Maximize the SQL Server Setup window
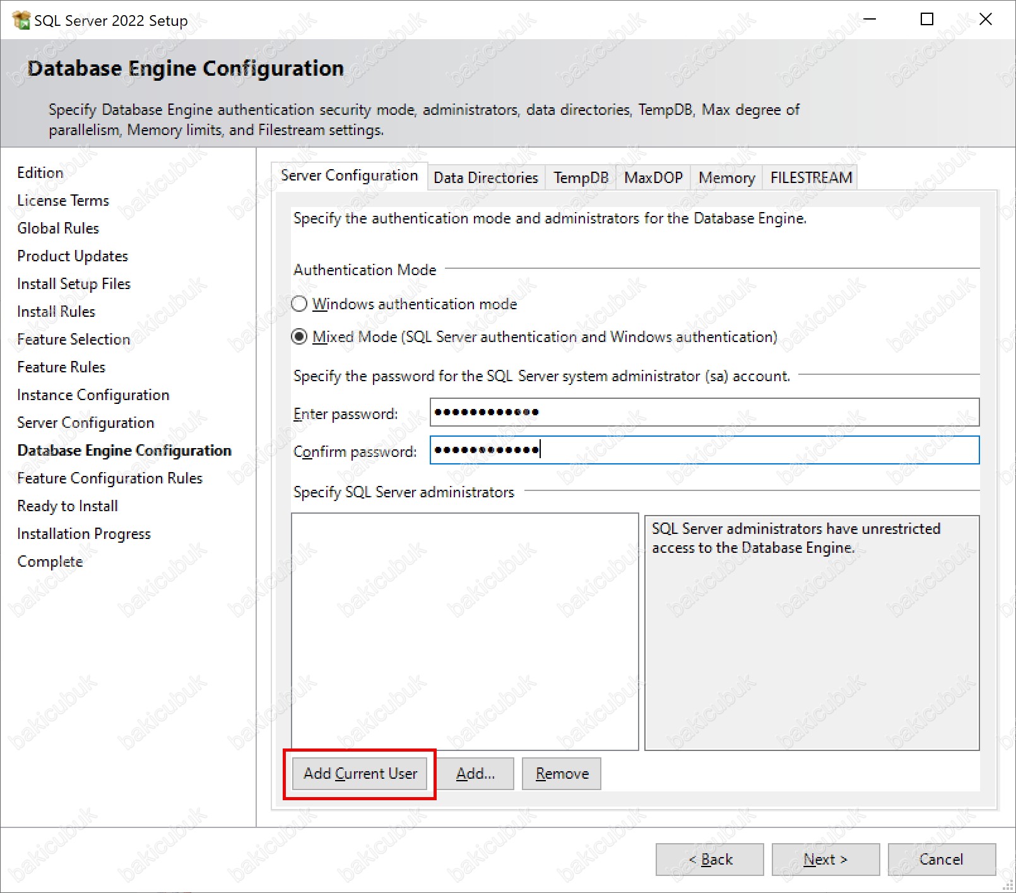Image resolution: width=1016 pixels, height=893 pixels. click(x=927, y=20)
